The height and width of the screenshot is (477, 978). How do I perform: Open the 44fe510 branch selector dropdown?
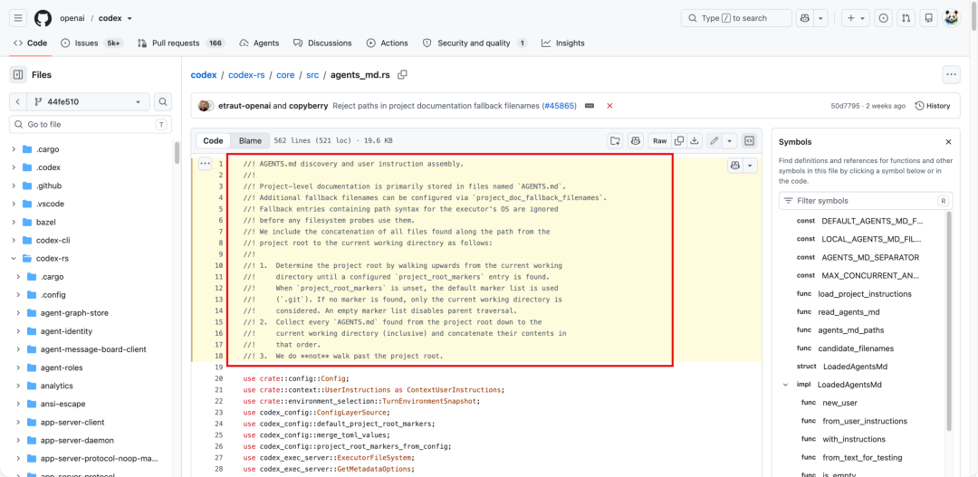click(87, 101)
